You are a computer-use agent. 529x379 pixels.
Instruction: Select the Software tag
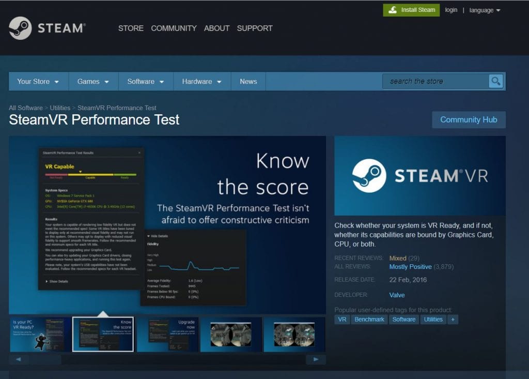404,320
